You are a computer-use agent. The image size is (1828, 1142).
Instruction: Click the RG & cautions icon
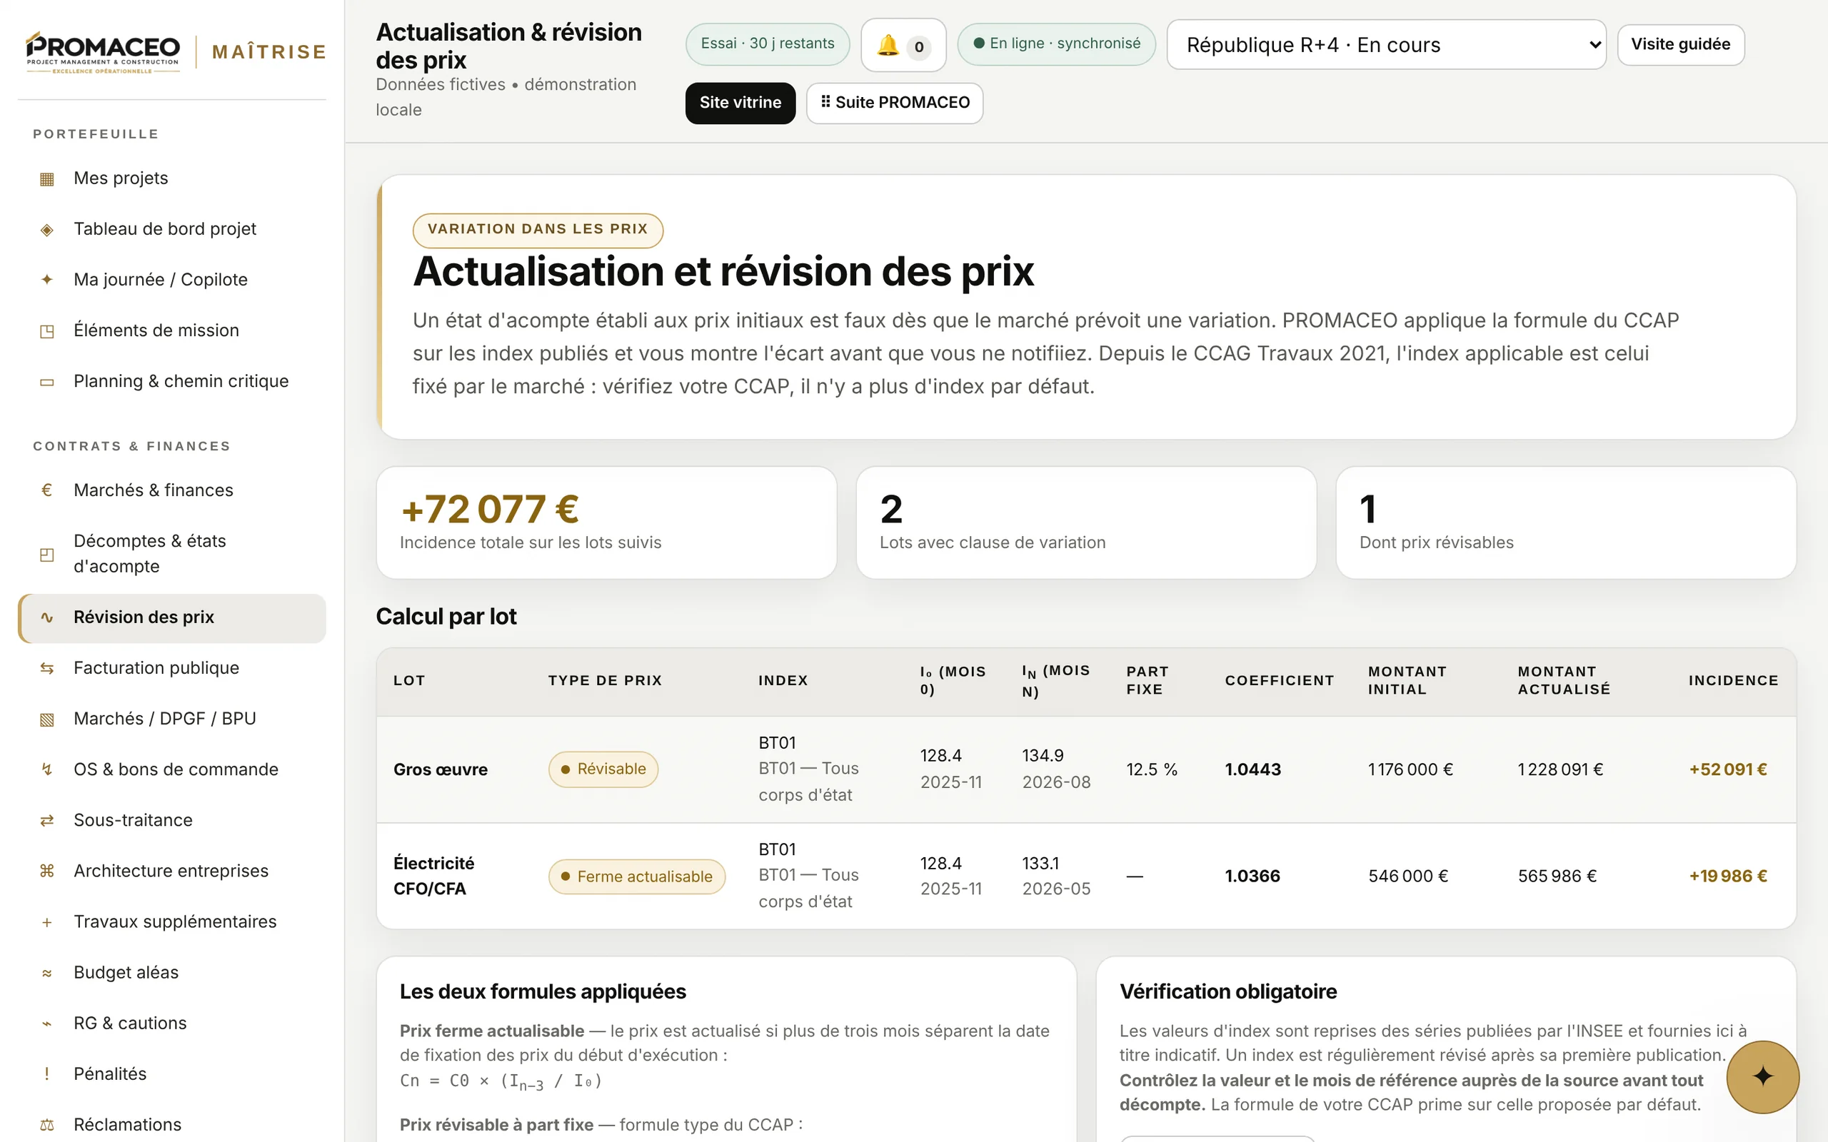coord(47,1024)
